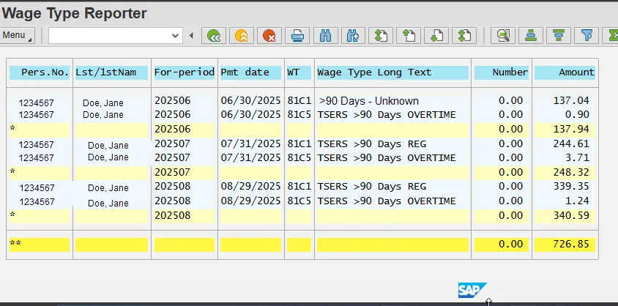The image size is (618, 306).
Task: Click date 08/29/2025 in the 1.24 row
Action: tap(250, 201)
